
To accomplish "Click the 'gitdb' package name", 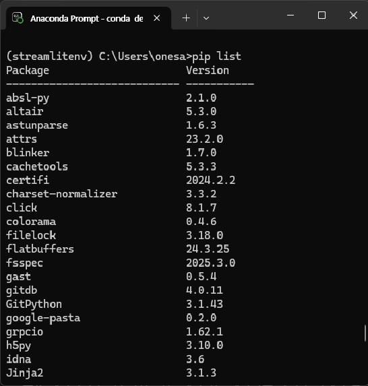I will (22, 290).
